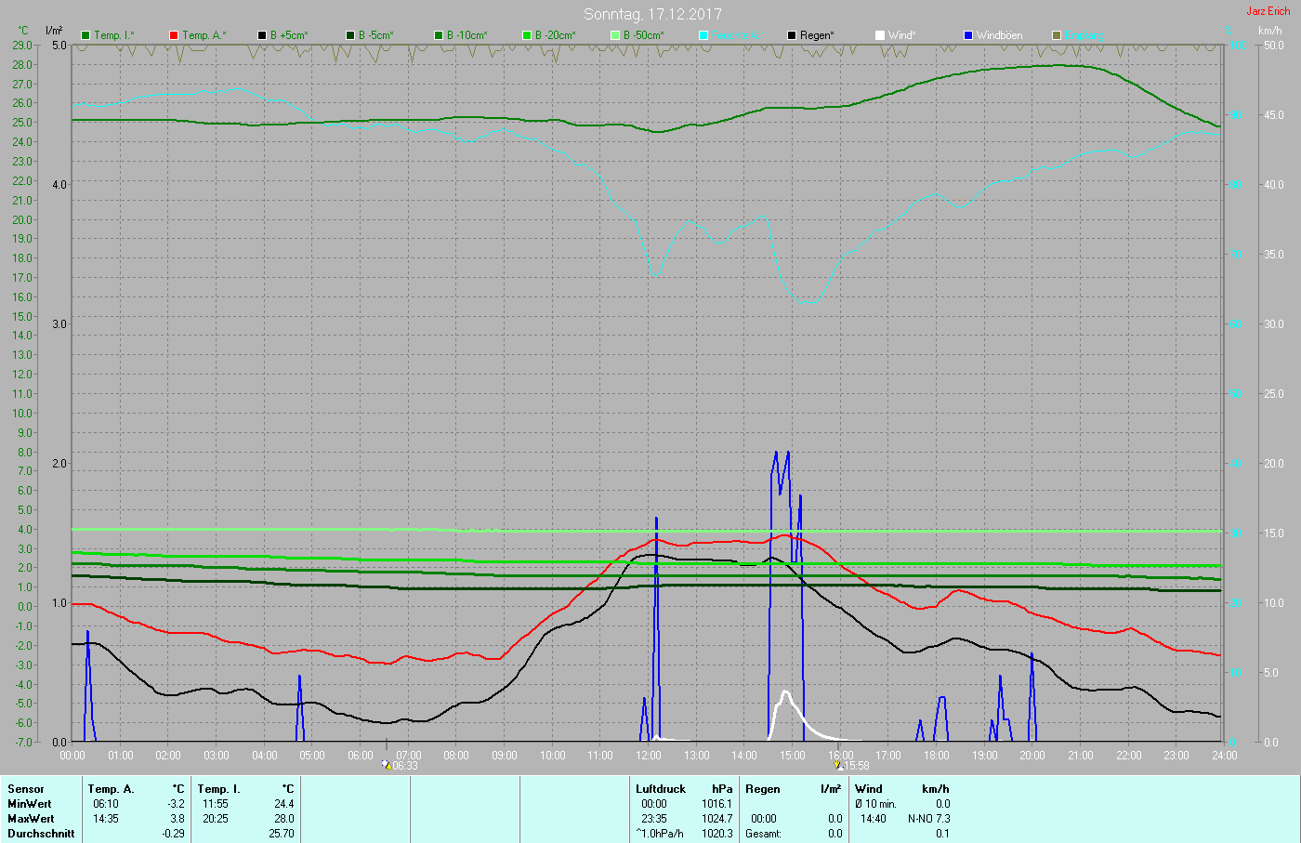Click the 18:00 mark on the time axis
Screen dimensions: 1301x843
pyautogui.click(x=936, y=756)
